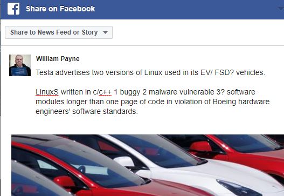The image size is (284, 196).
Task: Click William Payne's profile photo
Action: coord(20,65)
